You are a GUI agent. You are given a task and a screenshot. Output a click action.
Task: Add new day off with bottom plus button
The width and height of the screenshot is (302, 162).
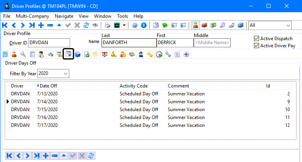pyautogui.click(x=46, y=156)
